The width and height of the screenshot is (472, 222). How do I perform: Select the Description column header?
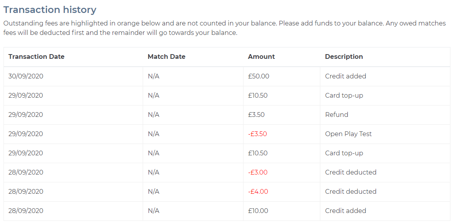coord(344,56)
